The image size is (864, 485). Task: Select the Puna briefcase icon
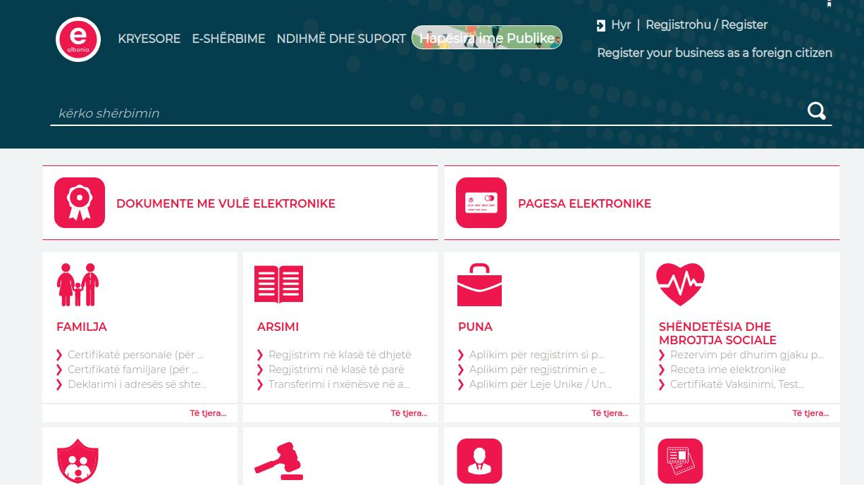point(479,285)
